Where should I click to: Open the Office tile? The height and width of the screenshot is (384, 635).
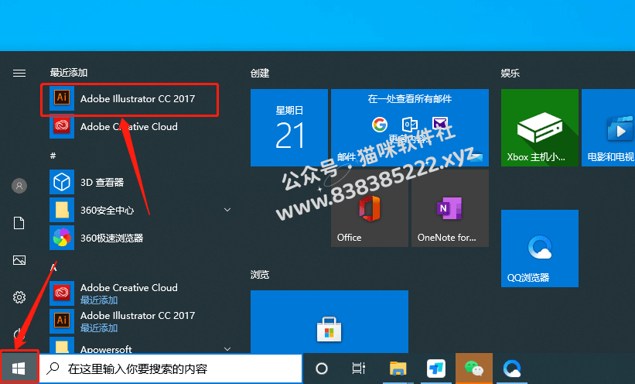tap(370, 208)
